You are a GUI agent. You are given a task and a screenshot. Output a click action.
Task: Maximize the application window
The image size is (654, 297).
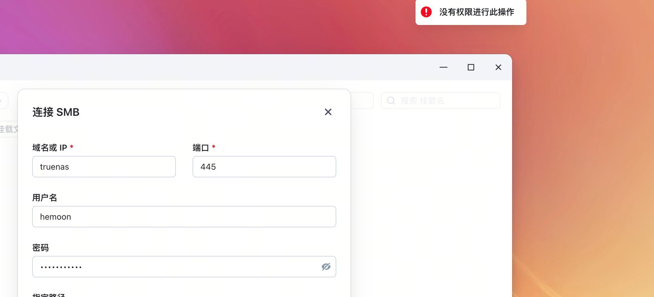click(471, 67)
